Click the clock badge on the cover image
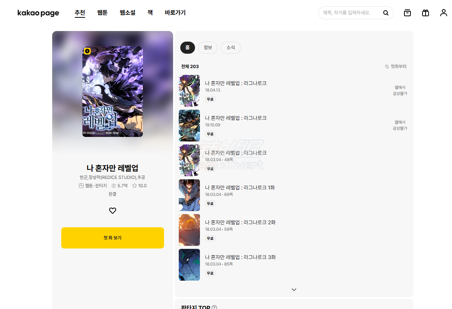The width and height of the screenshot is (452, 309). pos(87,51)
